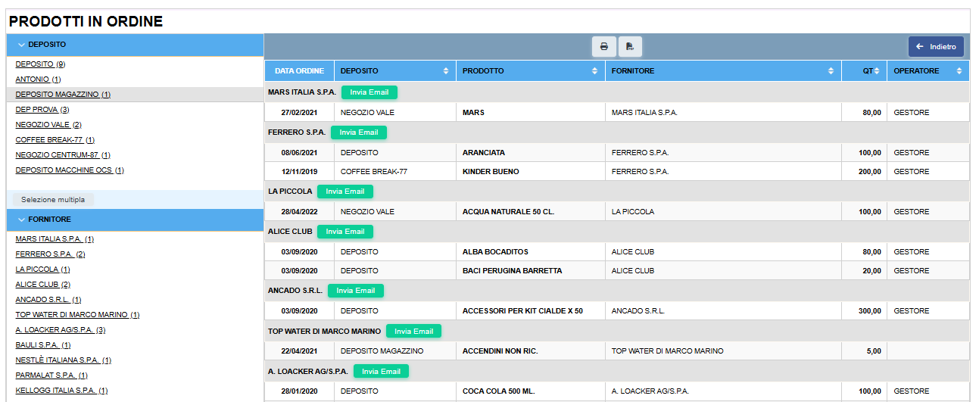Click Invia Email for LA PICCOLA

[x=345, y=192]
